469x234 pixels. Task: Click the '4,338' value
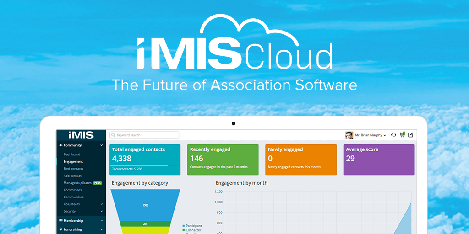[122, 159]
